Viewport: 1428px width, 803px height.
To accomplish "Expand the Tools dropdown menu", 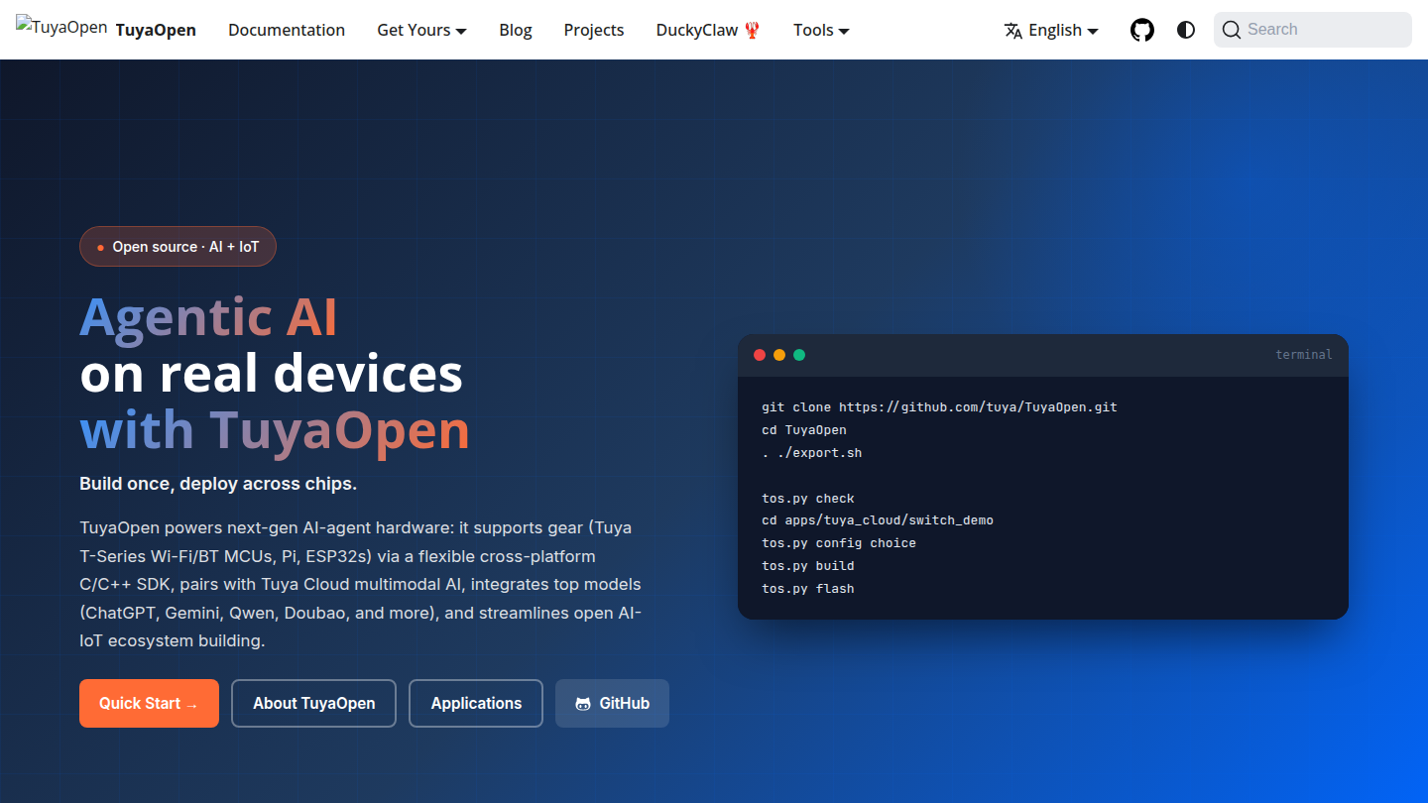I will [821, 30].
